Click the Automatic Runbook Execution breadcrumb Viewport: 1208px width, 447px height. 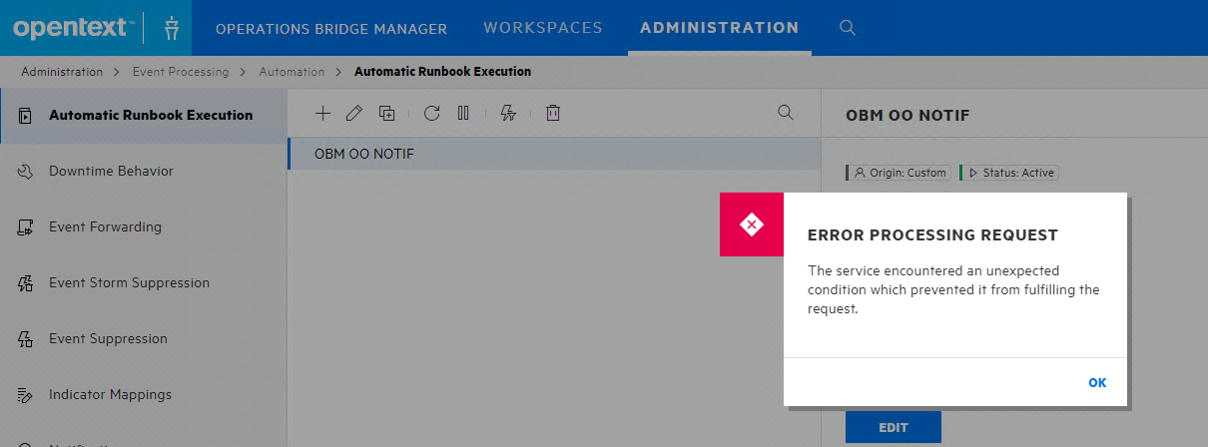coord(442,72)
